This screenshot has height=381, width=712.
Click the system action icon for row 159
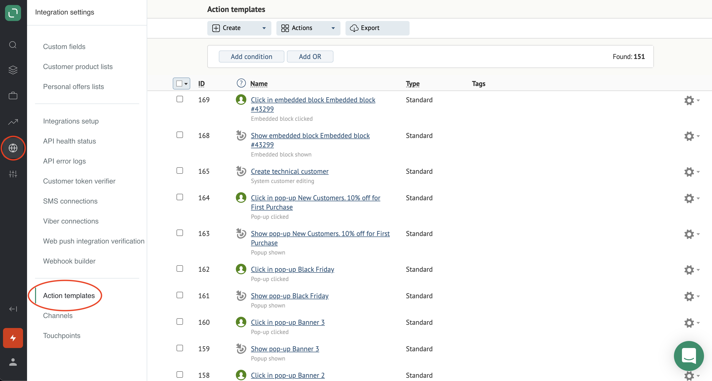coord(241,349)
